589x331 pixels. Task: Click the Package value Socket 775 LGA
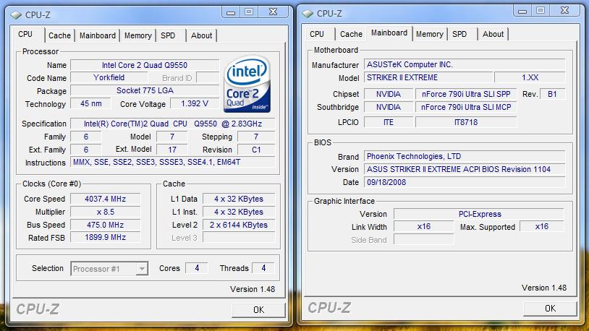[145, 90]
